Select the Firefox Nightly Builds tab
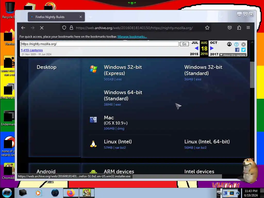Image resolution: width=264 pixels, height=198 pixels. pos(56,17)
